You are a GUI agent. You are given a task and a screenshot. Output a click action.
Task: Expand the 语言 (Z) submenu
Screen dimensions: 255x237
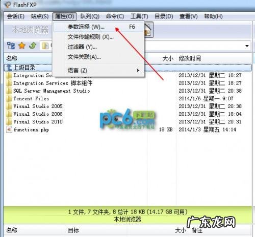[x=98, y=70]
